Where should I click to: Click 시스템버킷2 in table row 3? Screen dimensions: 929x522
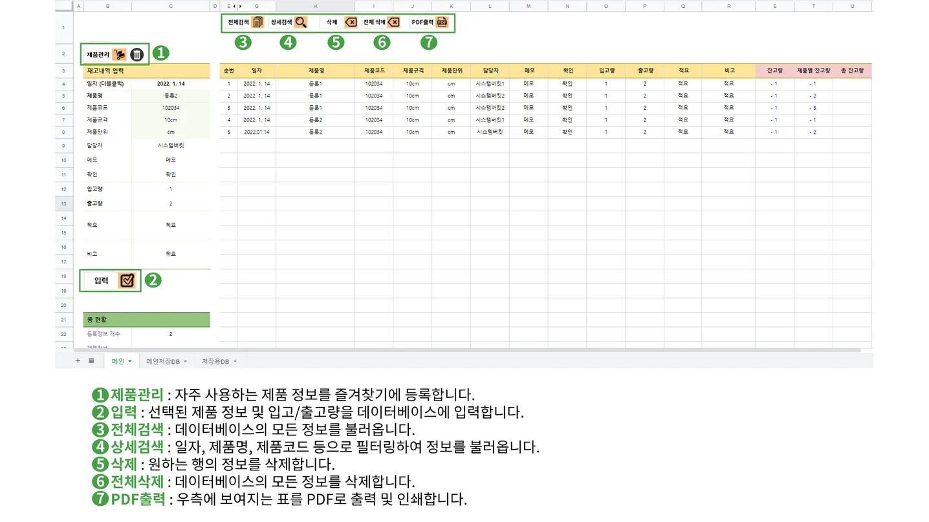tap(490, 108)
